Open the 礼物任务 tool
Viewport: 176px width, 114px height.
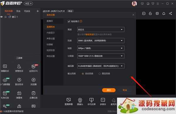(5, 95)
